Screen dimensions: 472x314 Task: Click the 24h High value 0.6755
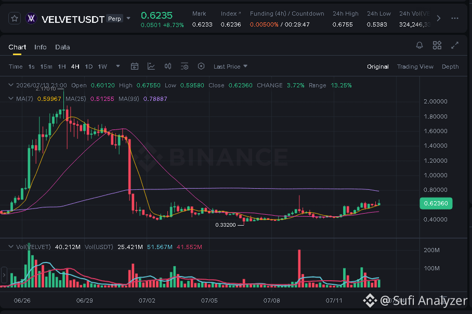coord(343,24)
